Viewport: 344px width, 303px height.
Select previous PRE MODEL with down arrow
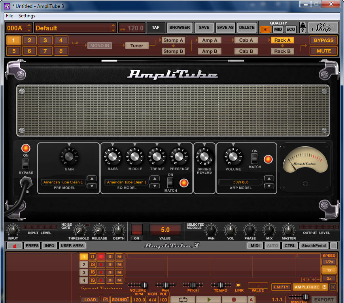pyautogui.click(x=92, y=186)
